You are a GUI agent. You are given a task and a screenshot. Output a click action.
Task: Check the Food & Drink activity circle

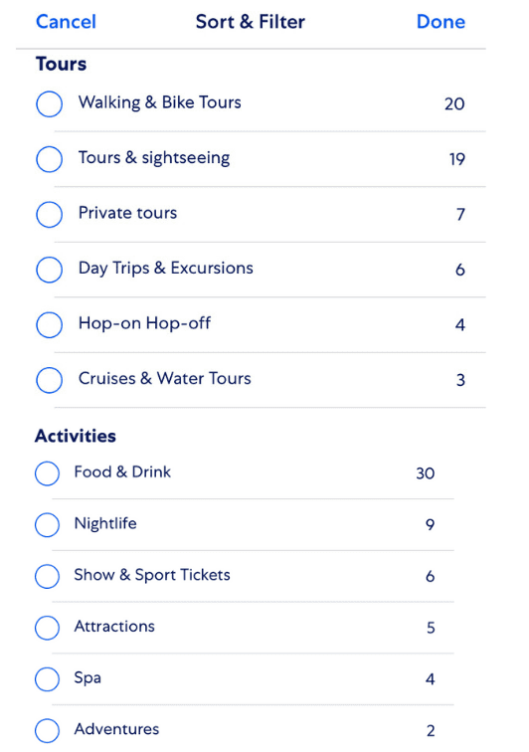[x=47, y=473]
